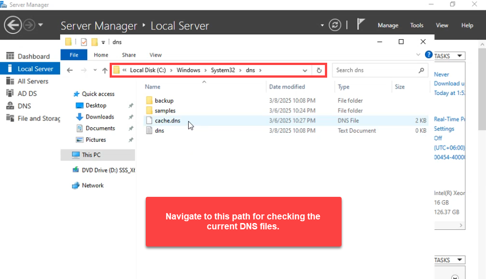Image resolution: width=486 pixels, height=279 pixels.
Task: Open the Manage menu
Action: click(x=388, y=25)
